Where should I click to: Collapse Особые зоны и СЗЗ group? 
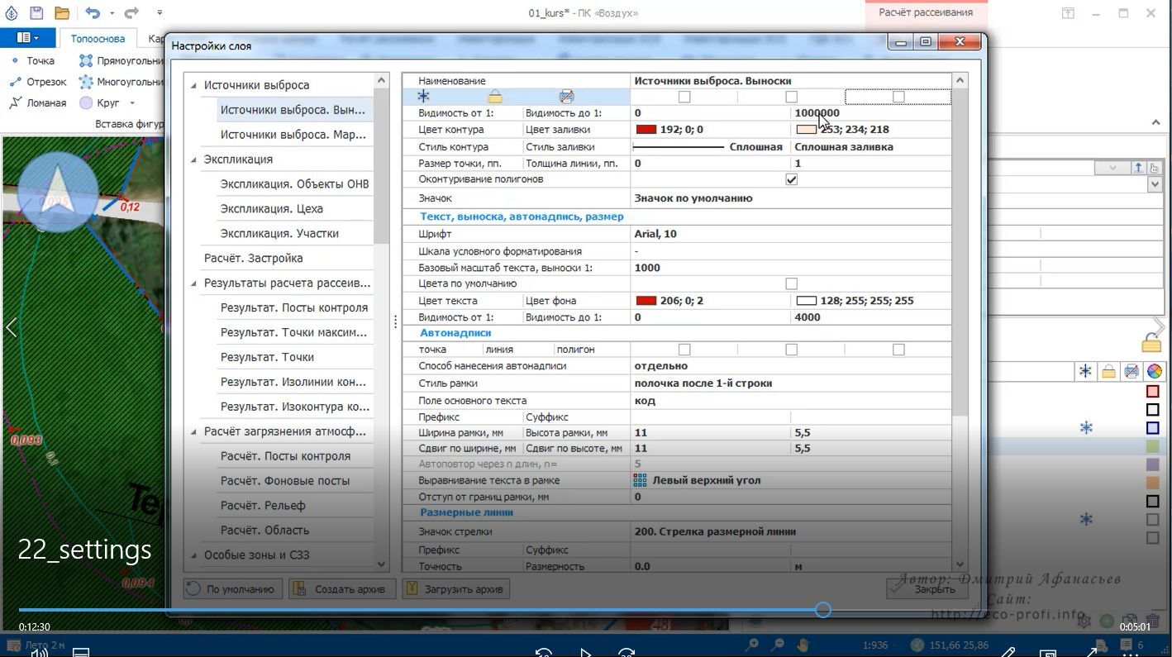tap(194, 555)
